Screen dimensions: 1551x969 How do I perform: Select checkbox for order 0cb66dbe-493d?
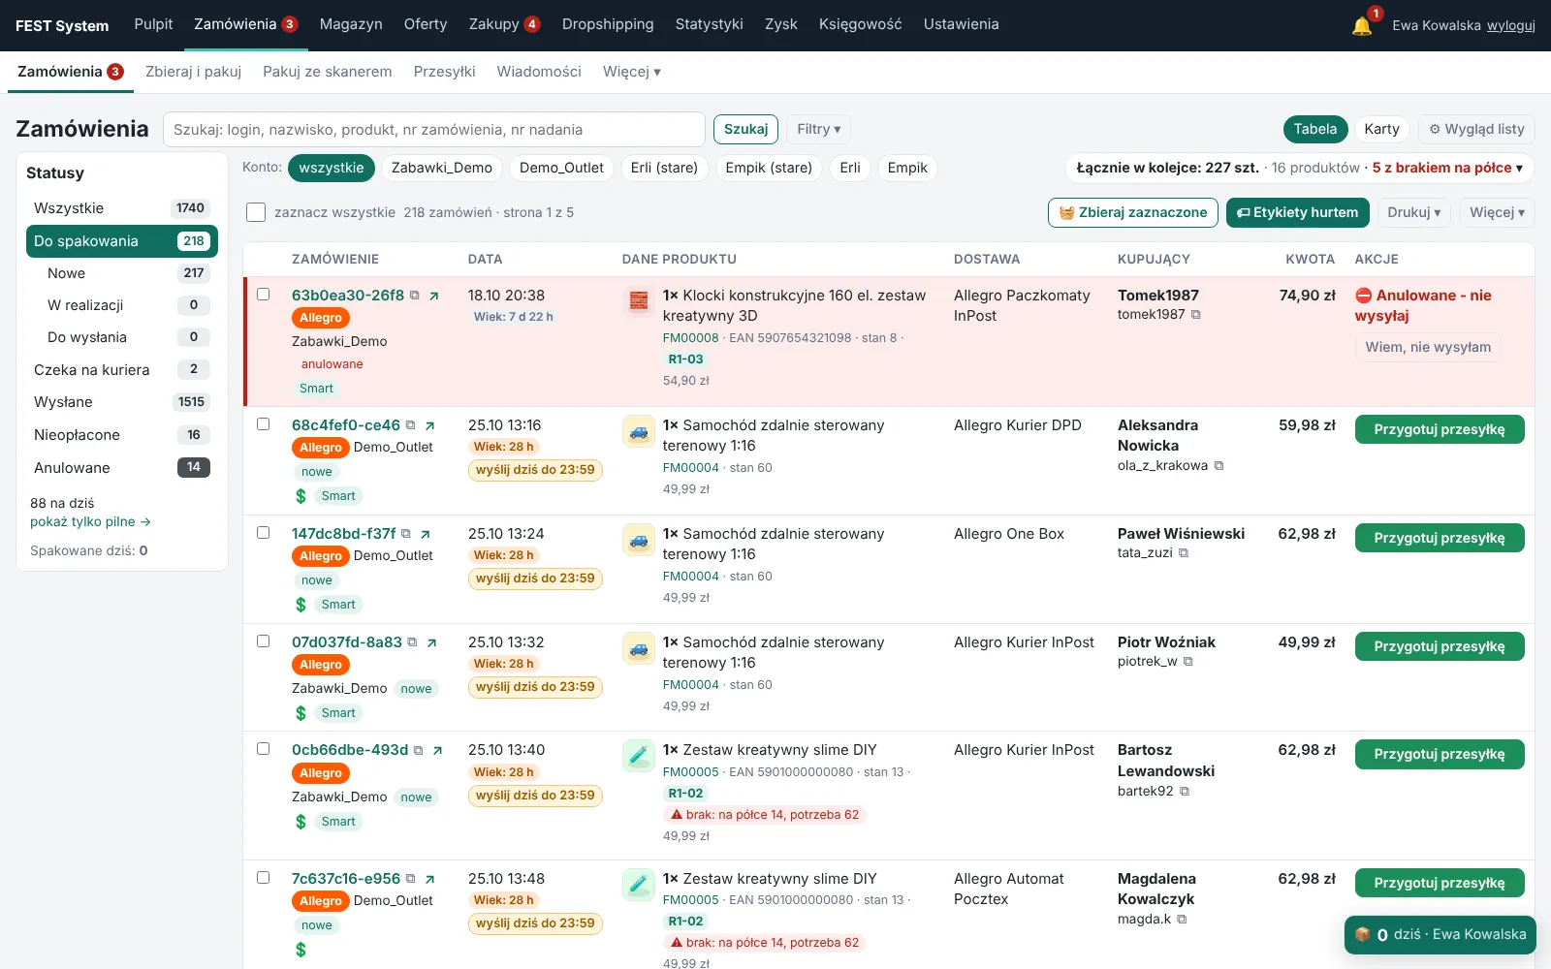click(263, 748)
